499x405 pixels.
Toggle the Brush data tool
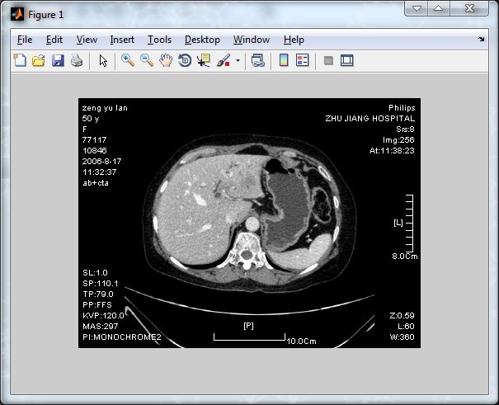tap(224, 60)
